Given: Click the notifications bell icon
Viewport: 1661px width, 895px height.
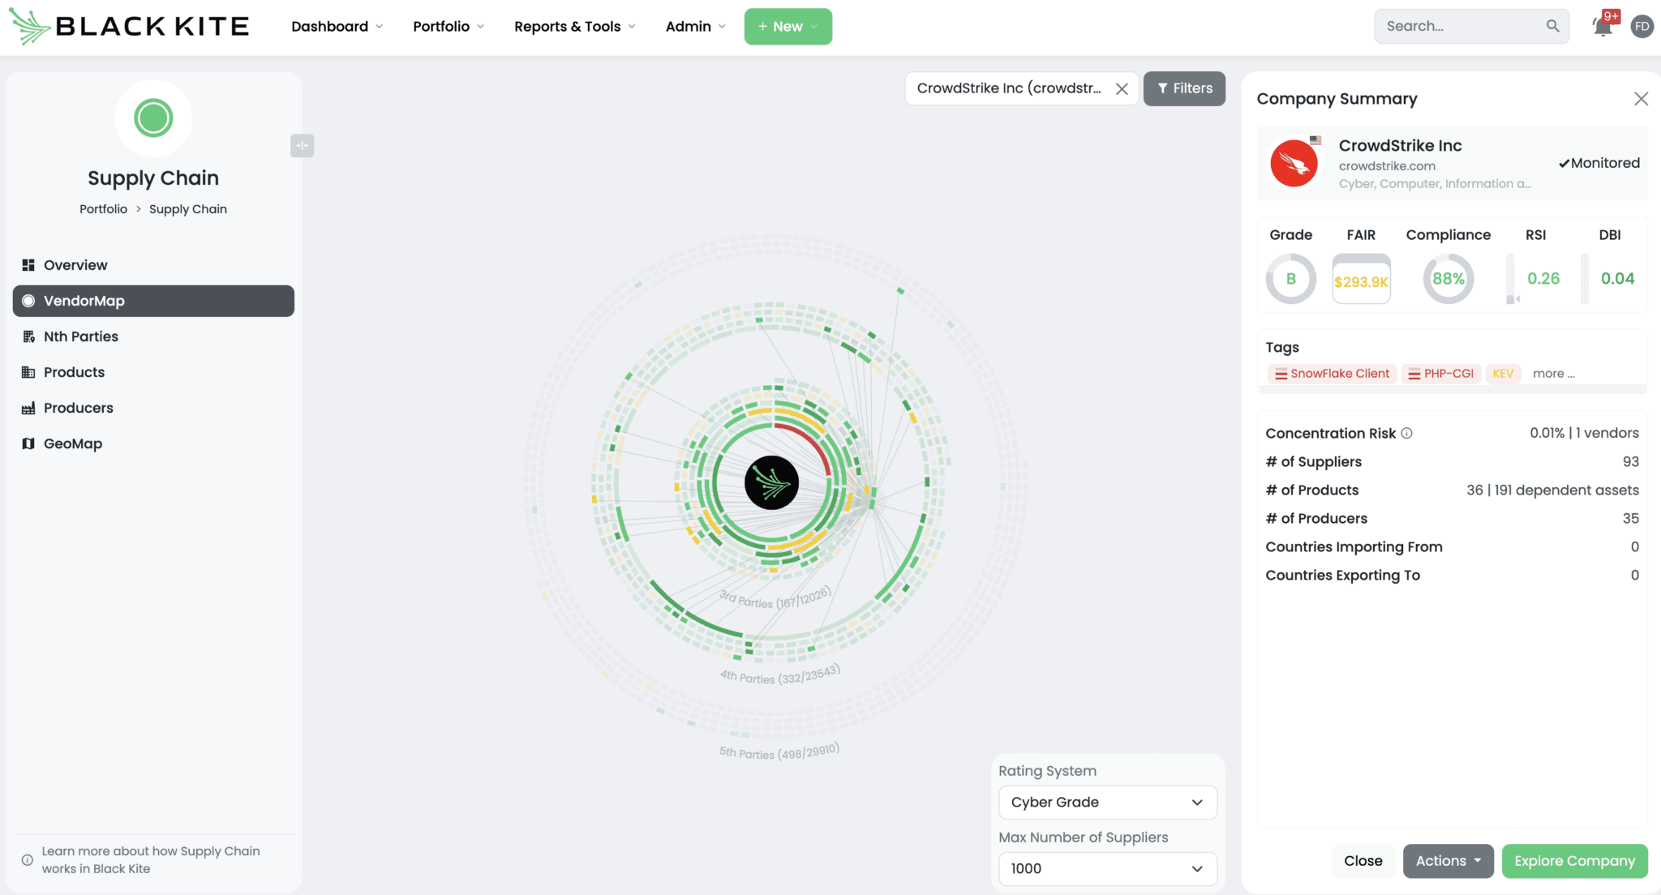Looking at the screenshot, I should [x=1602, y=27].
